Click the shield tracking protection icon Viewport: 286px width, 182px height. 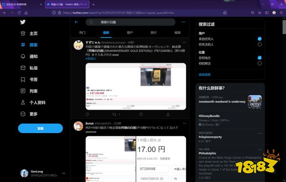54,13
